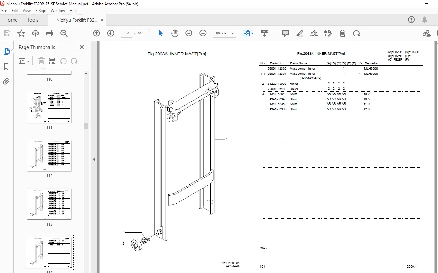Image resolution: width=438 pixels, height=273 pixels.
Task: Select the page 113 thumbnail
Action: click(x=49, y=204)
